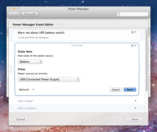Apply the Power State trigger settings
157x132 pixels.
tap(130, 90)
